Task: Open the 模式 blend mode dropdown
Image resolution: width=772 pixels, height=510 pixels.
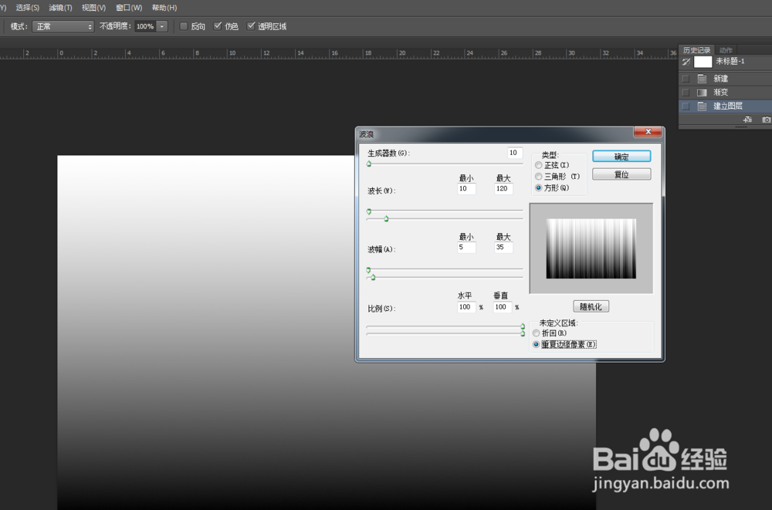Action: [63, 26]
